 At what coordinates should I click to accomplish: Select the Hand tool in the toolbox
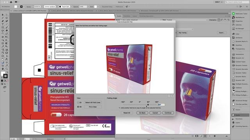point(3,69)
